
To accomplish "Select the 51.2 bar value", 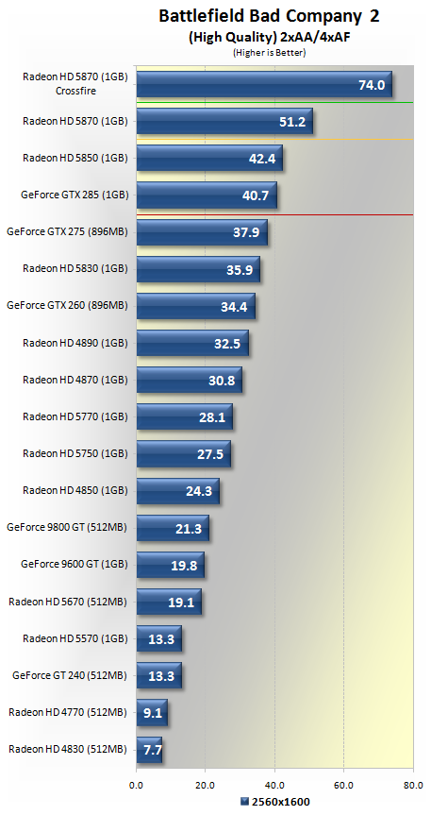I will [292, 123].
